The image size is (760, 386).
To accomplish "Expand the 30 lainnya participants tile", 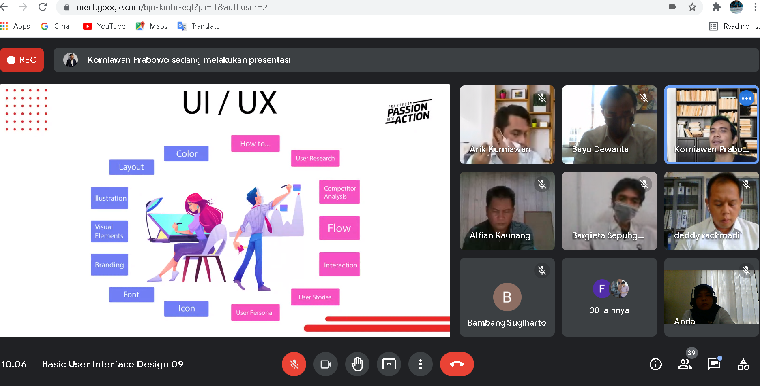I will [x=610, y=297].
